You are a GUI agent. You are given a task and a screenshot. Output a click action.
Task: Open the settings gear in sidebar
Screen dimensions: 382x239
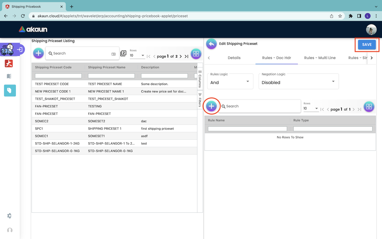coord(10,216)
